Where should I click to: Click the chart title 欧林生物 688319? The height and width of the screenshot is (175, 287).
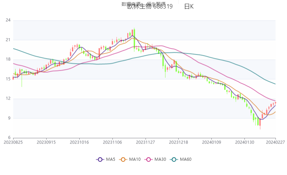point(150,6)
